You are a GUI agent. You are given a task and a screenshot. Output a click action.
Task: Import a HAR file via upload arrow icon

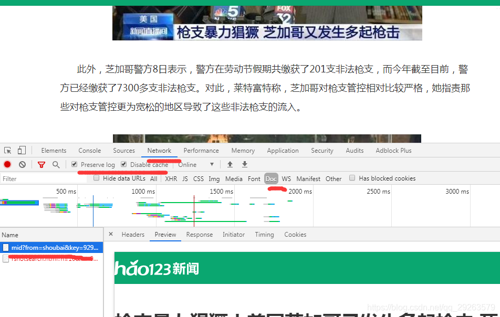pos(230,164)
